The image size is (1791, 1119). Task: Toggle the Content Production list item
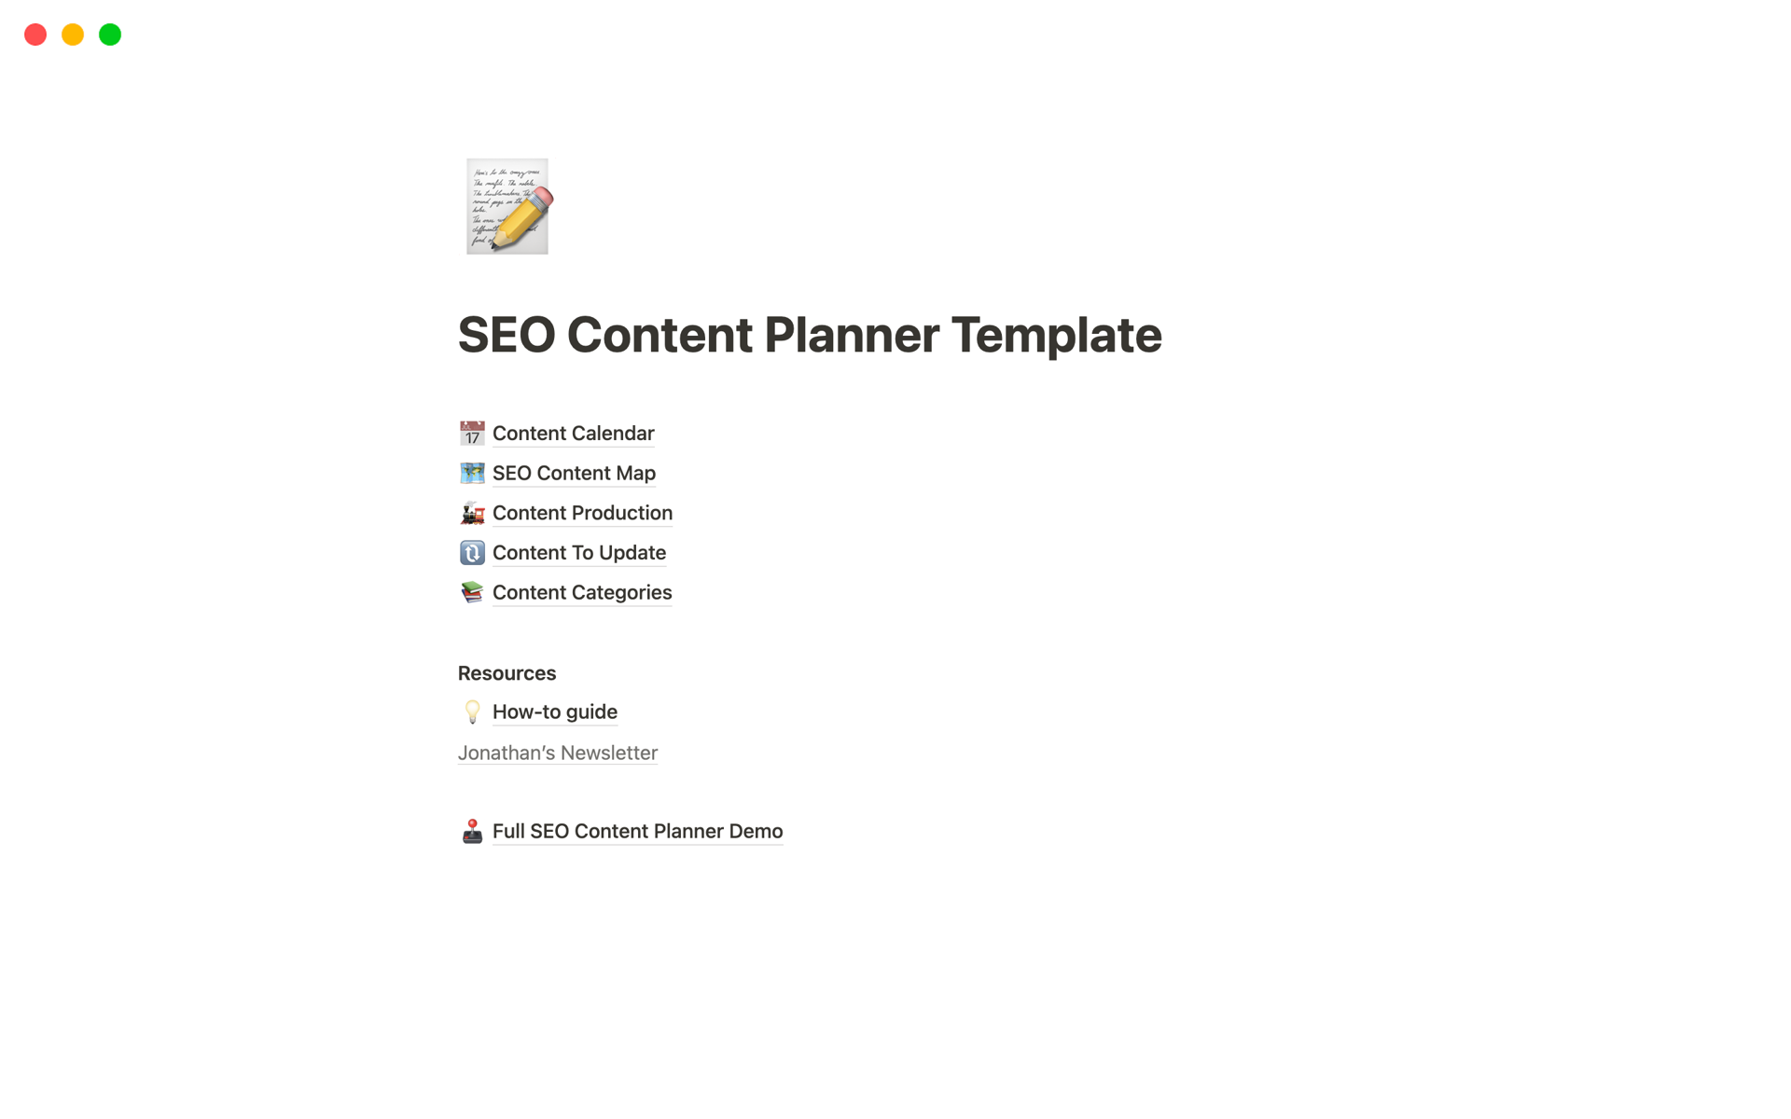pos(583,512)
